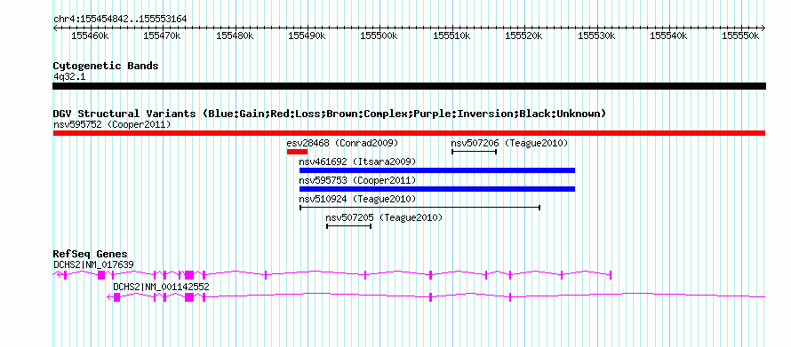Image resolution: width=791 pixels, height=347 pixels.
Task: Select the DCHS2 NM_017639 transcript glyph
Action: click(x=332, y=274)
